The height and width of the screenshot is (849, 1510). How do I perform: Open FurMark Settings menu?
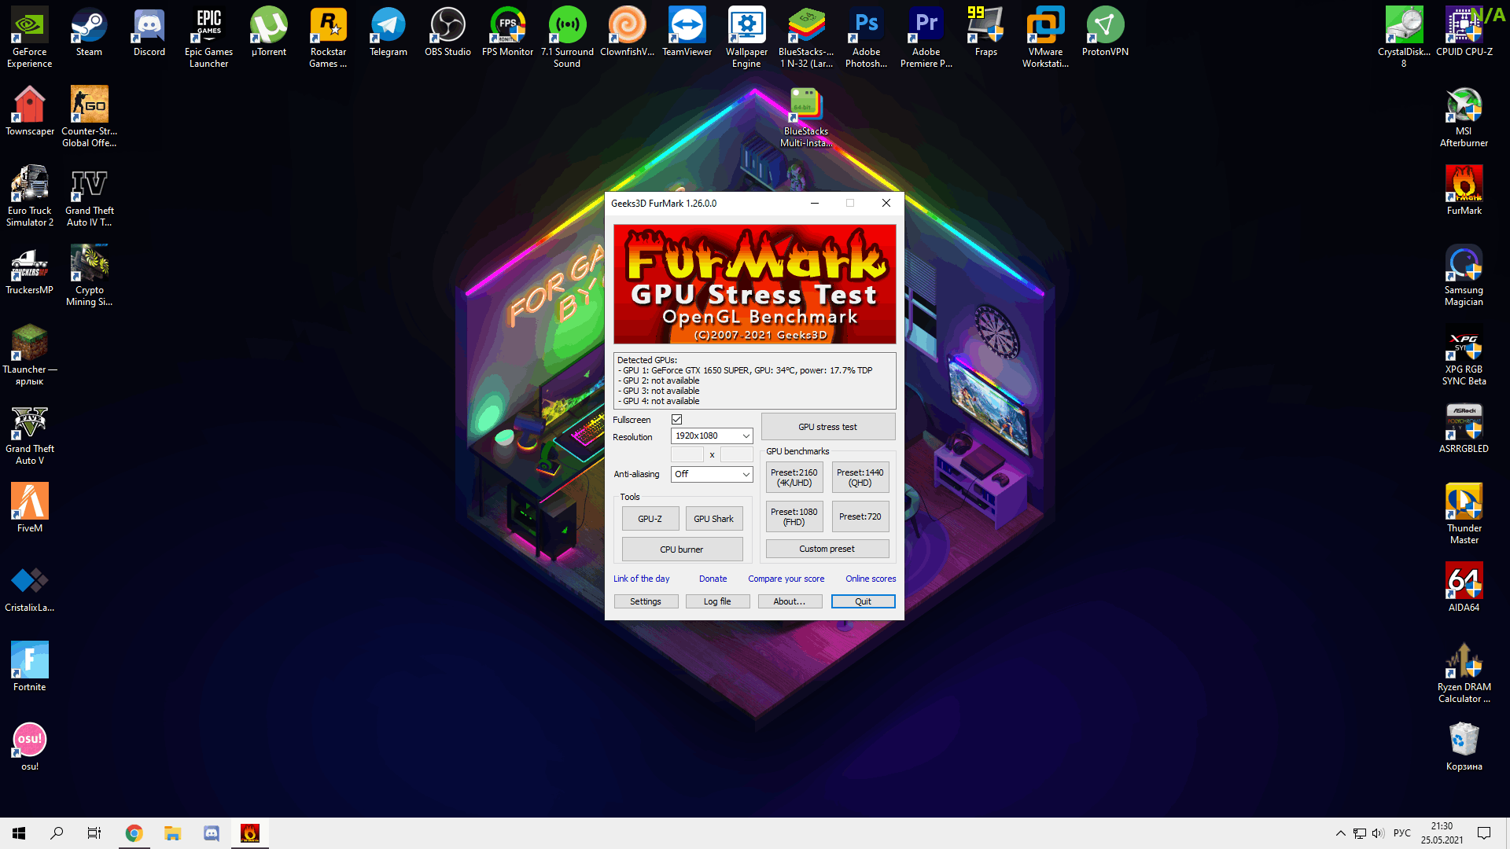[645, 601]
